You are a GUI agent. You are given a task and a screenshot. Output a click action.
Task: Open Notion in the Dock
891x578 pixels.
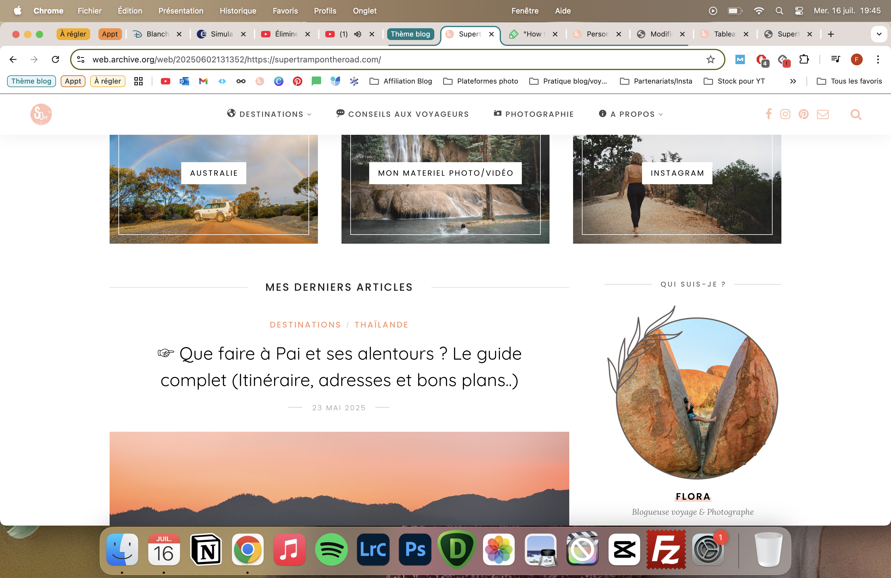click(x=206, y=549)
